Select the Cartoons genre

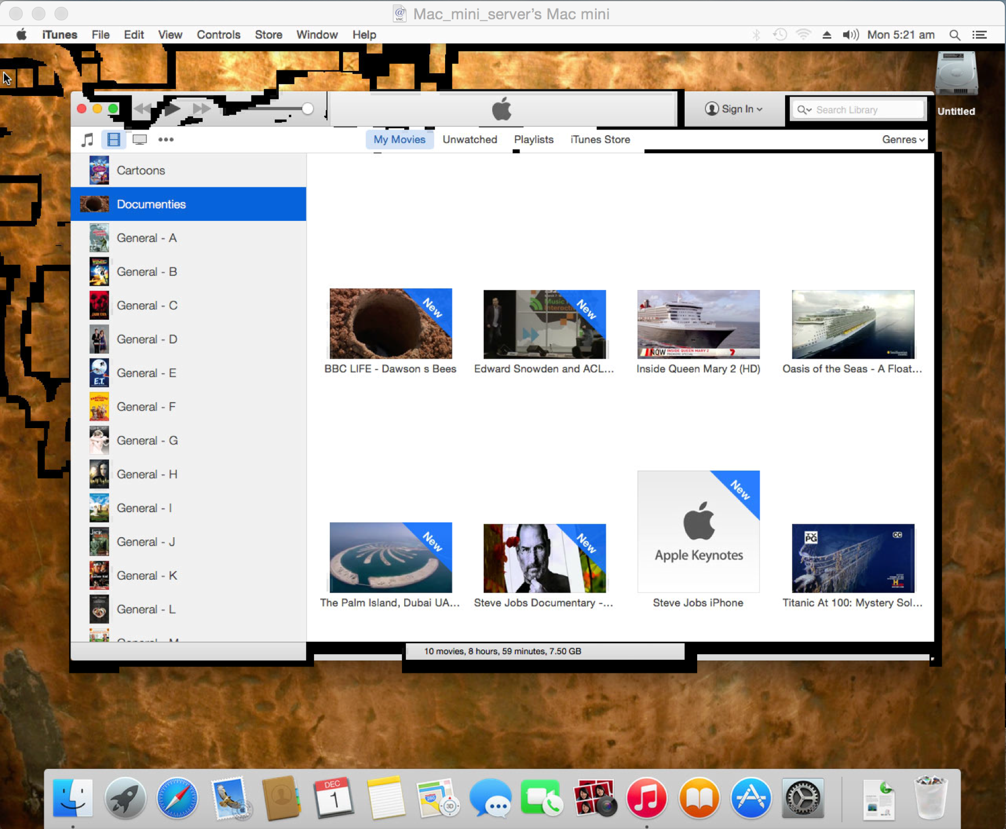point(188,170)
